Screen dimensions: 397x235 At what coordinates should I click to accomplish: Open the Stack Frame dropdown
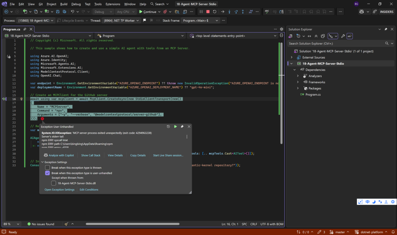[x=200, y=21]
